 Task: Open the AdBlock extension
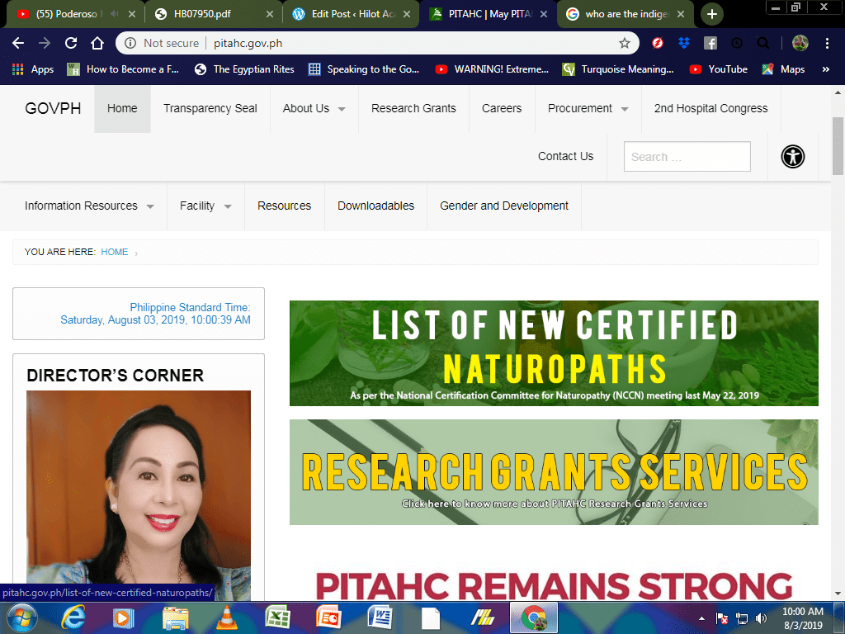coord(659,42)
